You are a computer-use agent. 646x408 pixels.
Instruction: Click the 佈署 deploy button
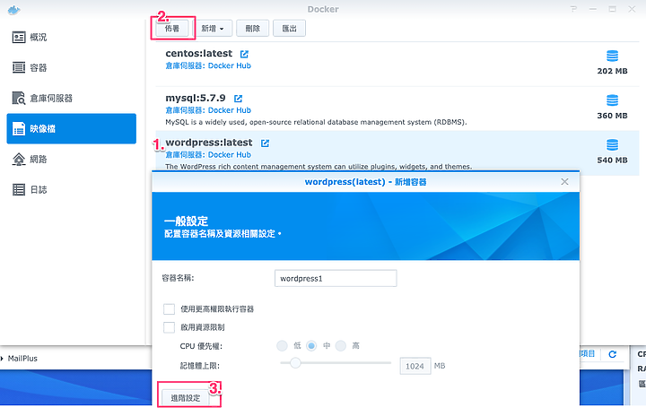coord(172,29)
